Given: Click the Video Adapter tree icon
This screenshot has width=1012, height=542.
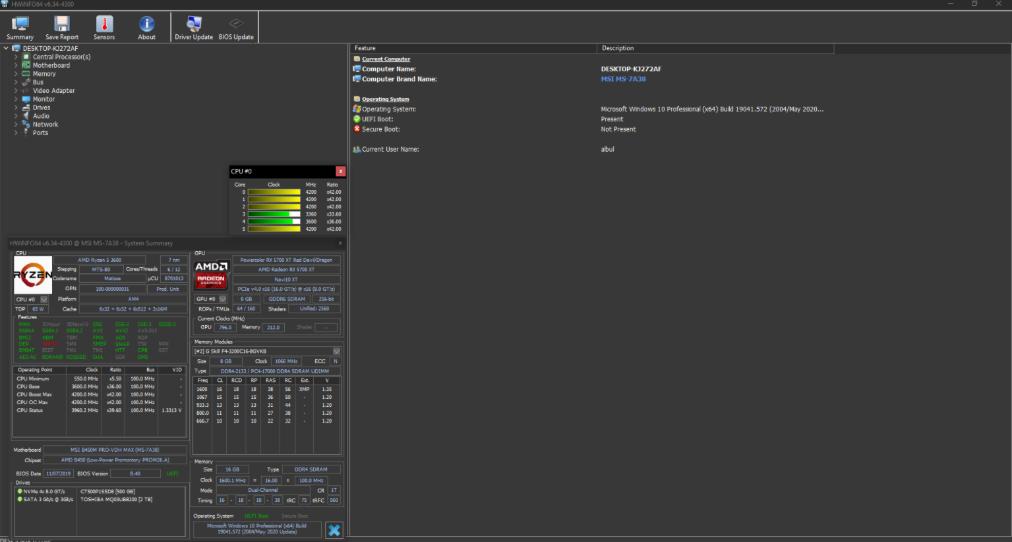Looking at the screenshot, I should click(26, 90).
